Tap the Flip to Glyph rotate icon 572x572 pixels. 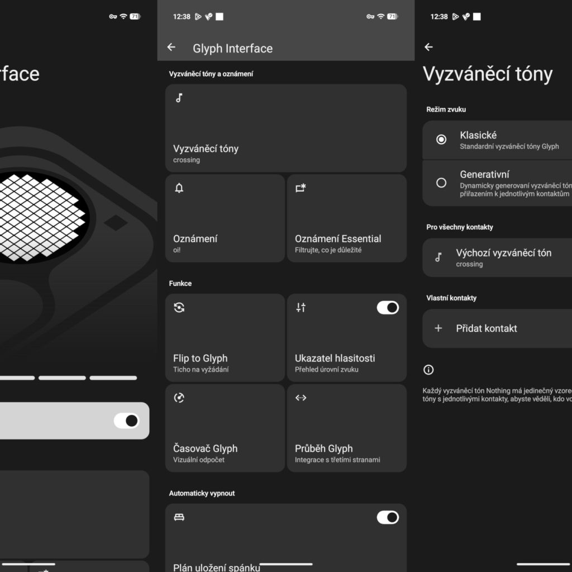179,307
